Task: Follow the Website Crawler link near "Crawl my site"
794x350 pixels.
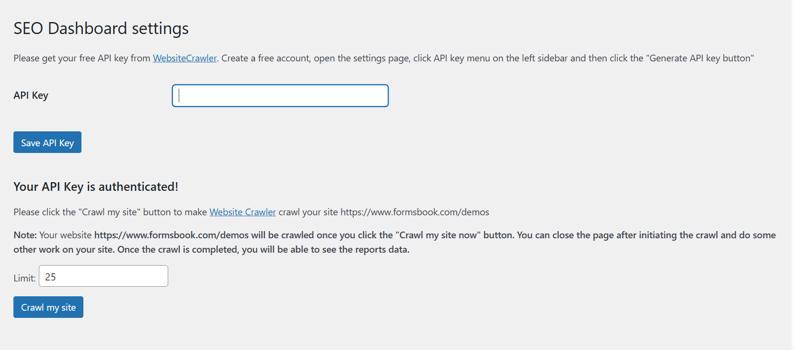Action: pos(242,212)
